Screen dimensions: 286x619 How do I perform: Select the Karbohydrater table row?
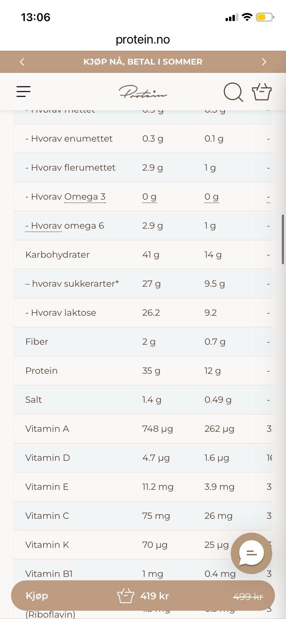pos(143,255)
